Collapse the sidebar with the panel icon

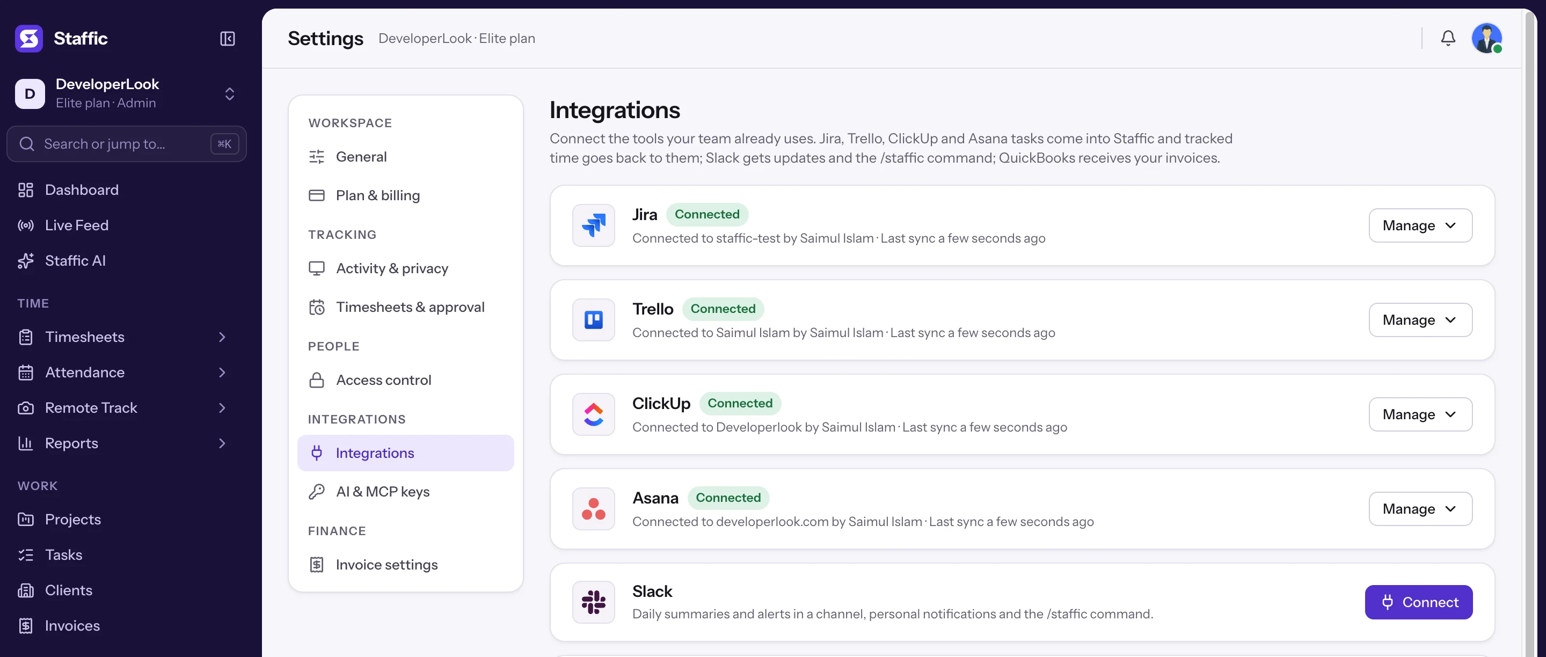click(228, 39)
